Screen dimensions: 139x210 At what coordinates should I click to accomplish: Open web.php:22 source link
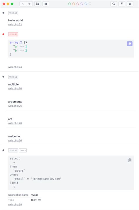coord(15,25)
